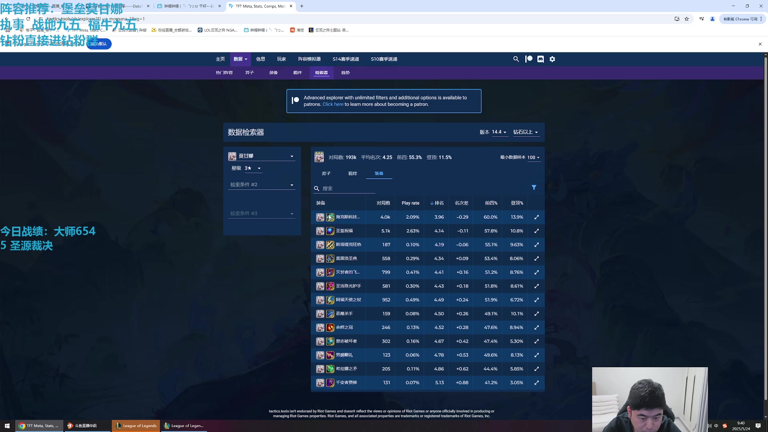The image size is (768, 432).
Task: Open 阵容模拟器 in navbar
Action: pyautogui.click(x=309, y=59)
